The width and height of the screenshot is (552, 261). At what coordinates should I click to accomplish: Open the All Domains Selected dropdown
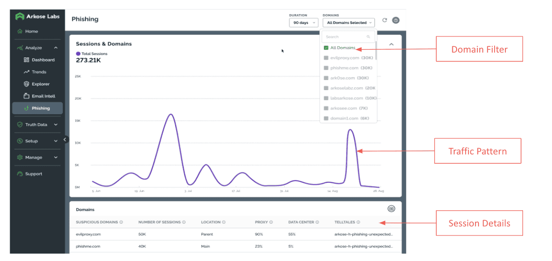[349, 22]
